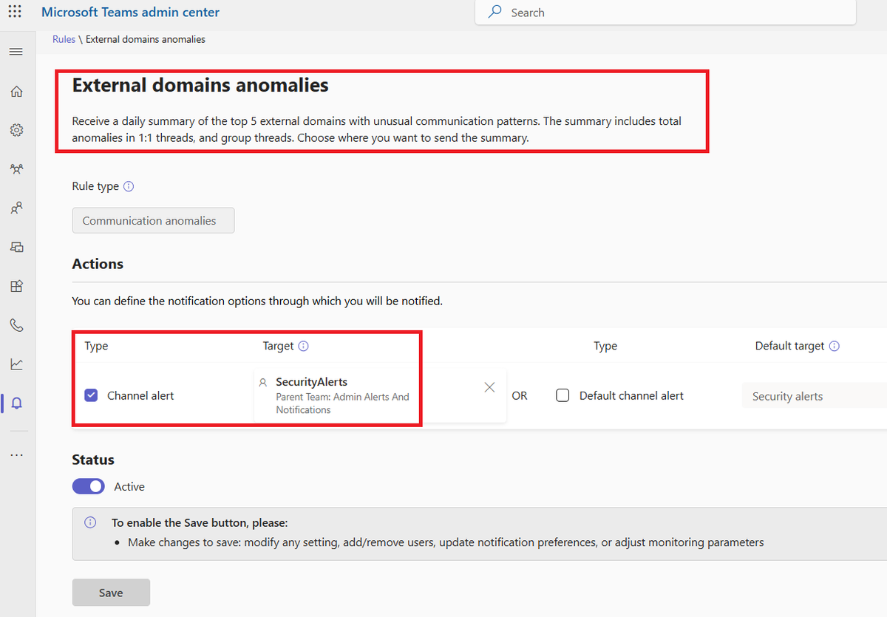887x617 pixels.
Task: Open the Teams devices icon in the sidebar
Action: [x=16, y=248]
